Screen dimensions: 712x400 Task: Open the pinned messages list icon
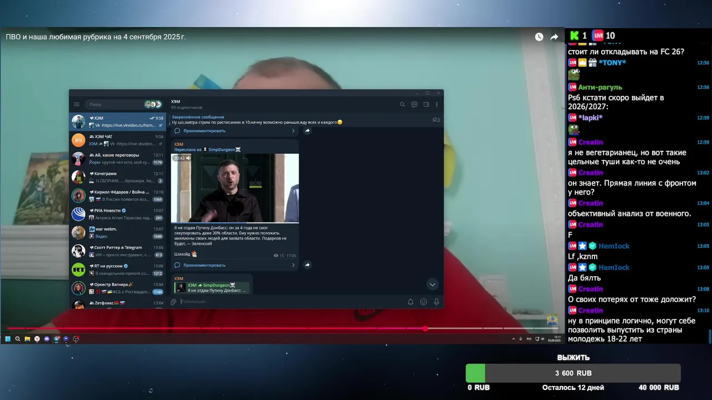tap(436, 119)
